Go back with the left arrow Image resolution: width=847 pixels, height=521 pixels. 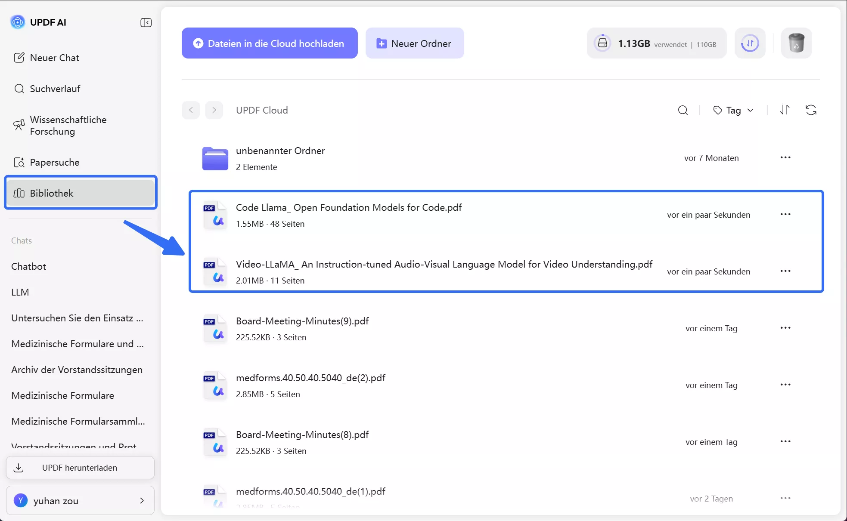(x=191, y=110)
